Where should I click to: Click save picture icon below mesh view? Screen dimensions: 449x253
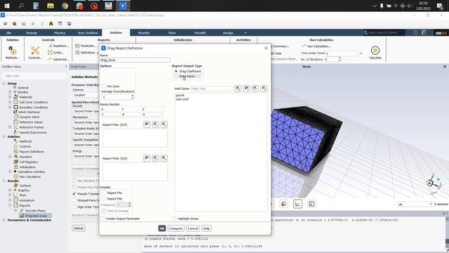tap(311, 204)
